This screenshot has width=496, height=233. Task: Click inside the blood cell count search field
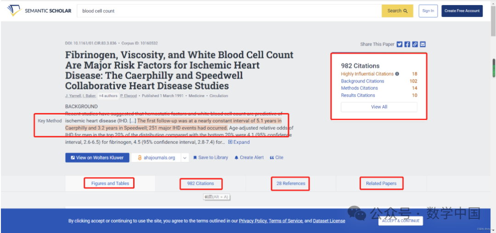pos(229,11)
